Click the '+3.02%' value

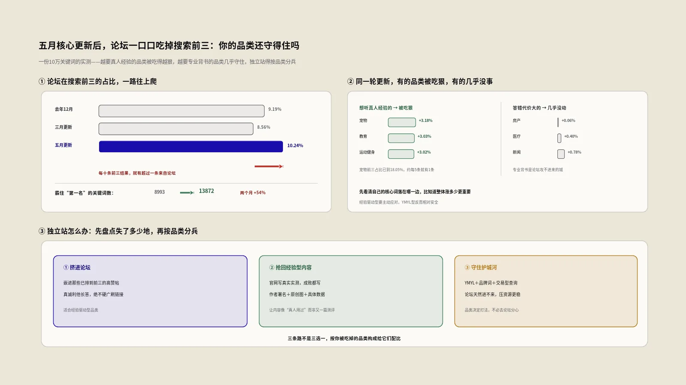(x=424, y=152)
